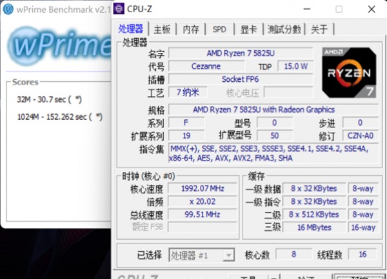
Task: Click the empty 核心电压 field
Action: pos(288,92)
